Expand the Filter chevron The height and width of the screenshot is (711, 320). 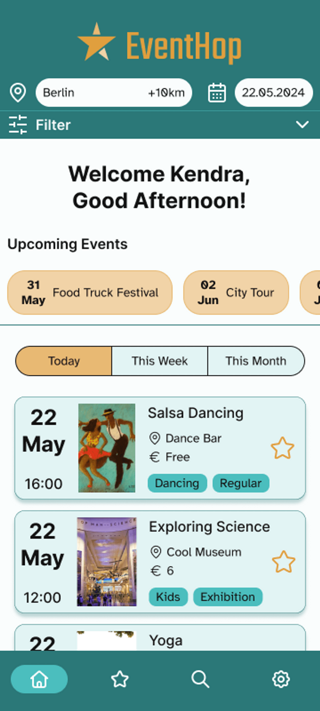[302, 124]
